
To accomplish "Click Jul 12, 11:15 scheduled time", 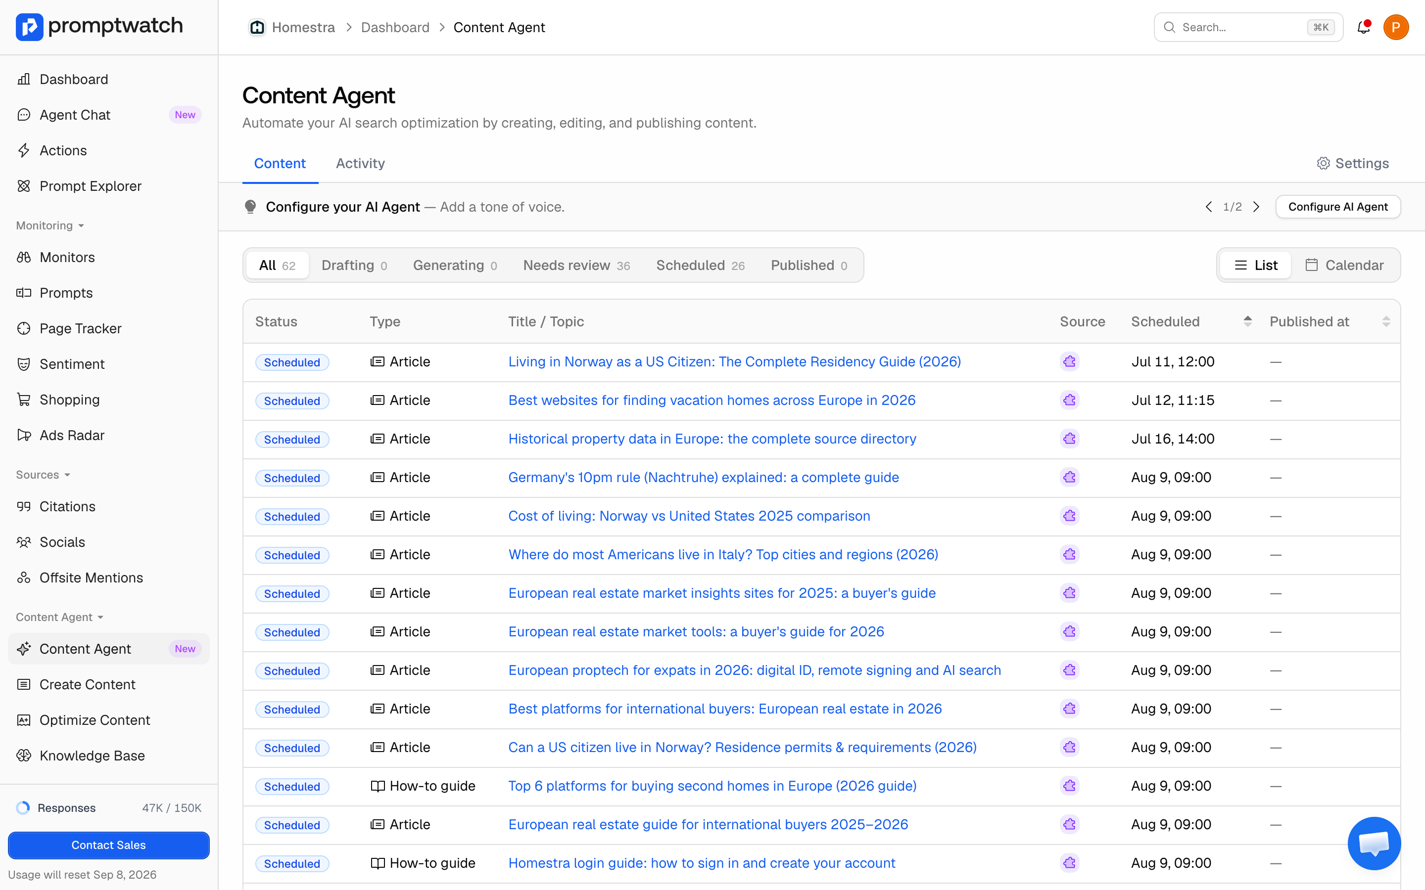I will coord(1172,400).
